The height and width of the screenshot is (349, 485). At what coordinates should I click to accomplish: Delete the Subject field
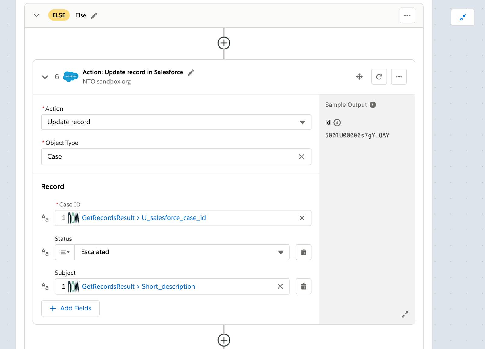pyautogui.click(x=303, y=286)
